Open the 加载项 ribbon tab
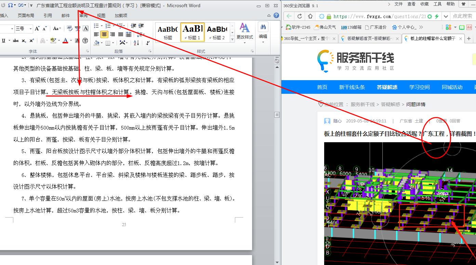 (121, 15)
